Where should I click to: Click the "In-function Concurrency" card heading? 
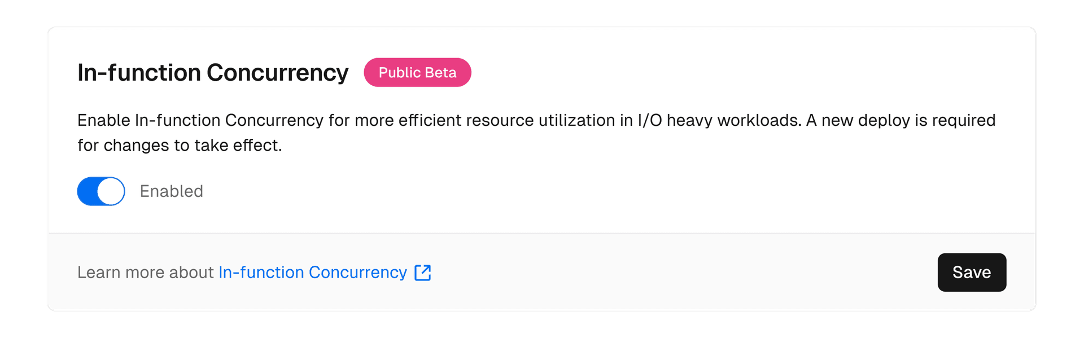pos(213,73)
